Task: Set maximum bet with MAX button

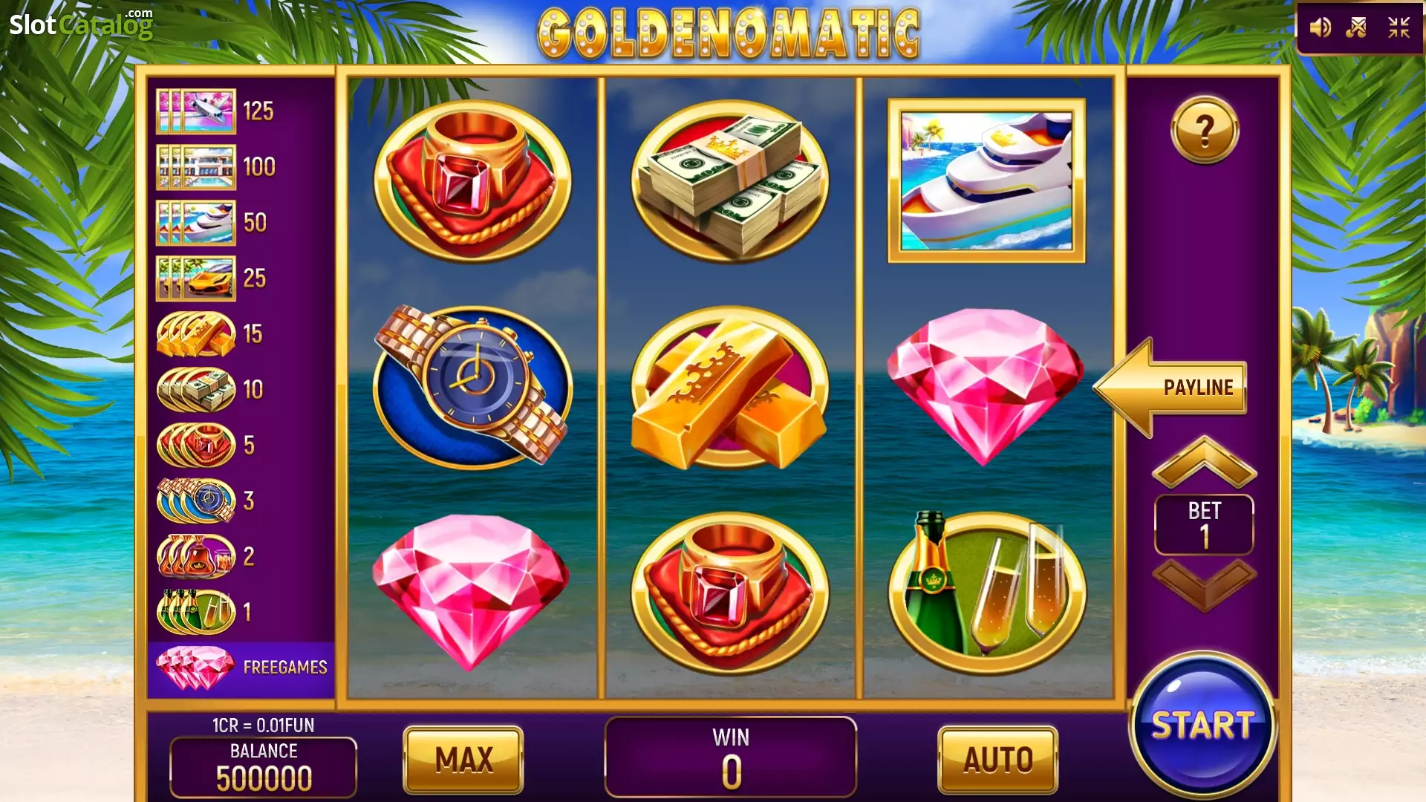Action: (x=463, y=760)
